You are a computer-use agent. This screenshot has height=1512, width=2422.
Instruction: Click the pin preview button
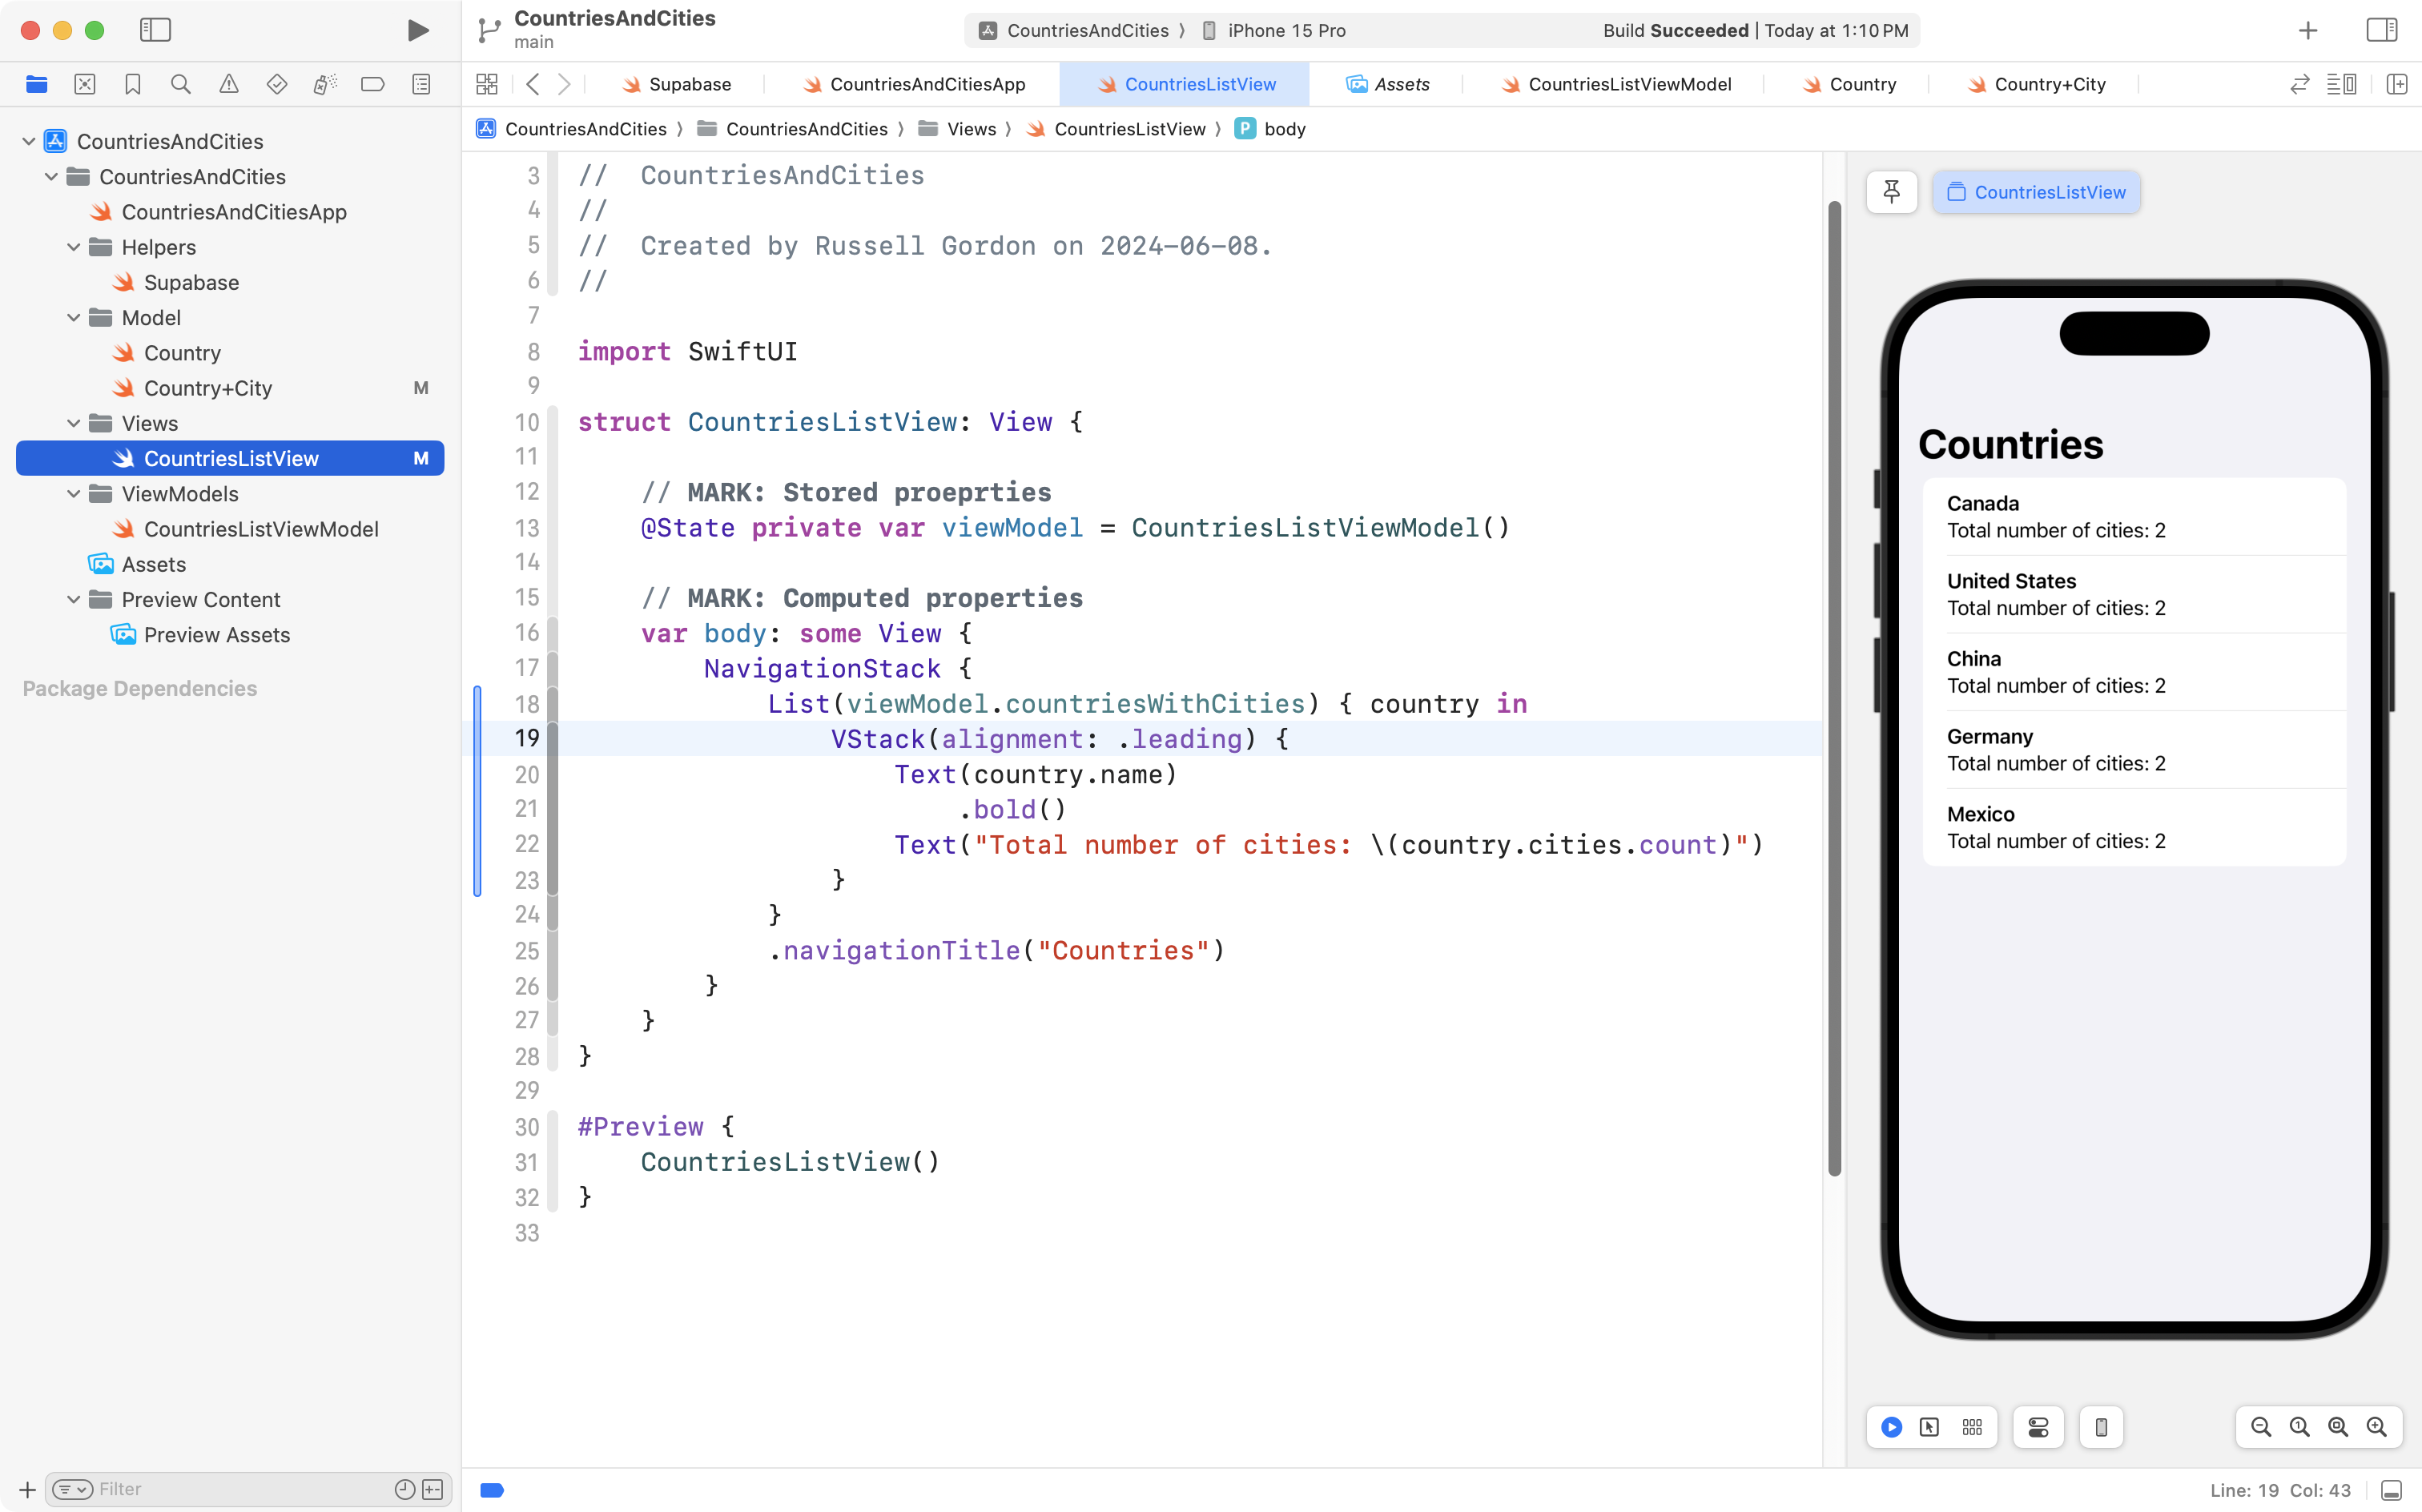(1891, 192)
